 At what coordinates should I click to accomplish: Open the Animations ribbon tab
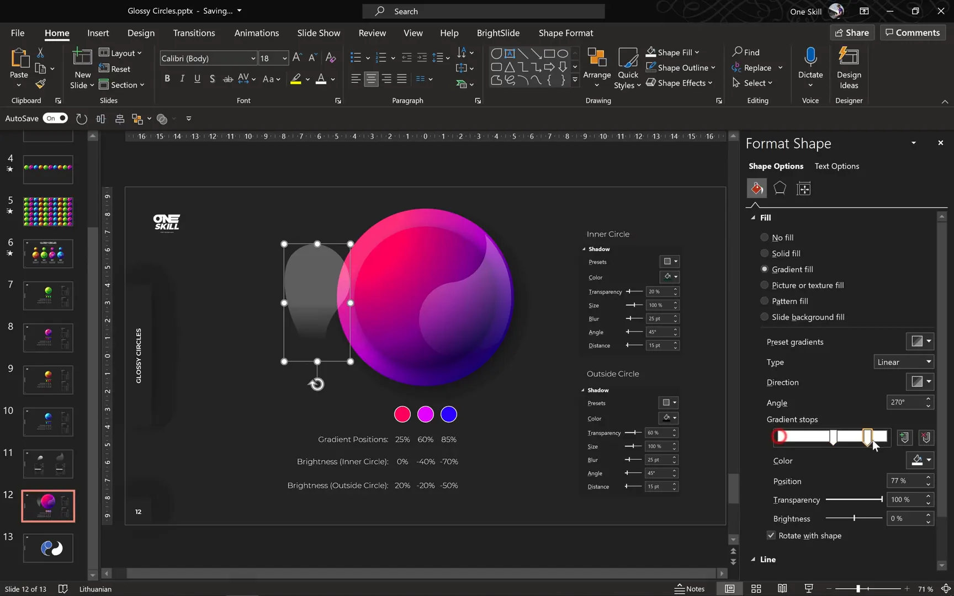(256, 33)
